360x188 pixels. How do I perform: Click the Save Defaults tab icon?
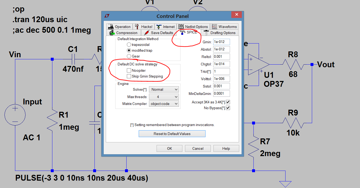[x=147, y=33]
